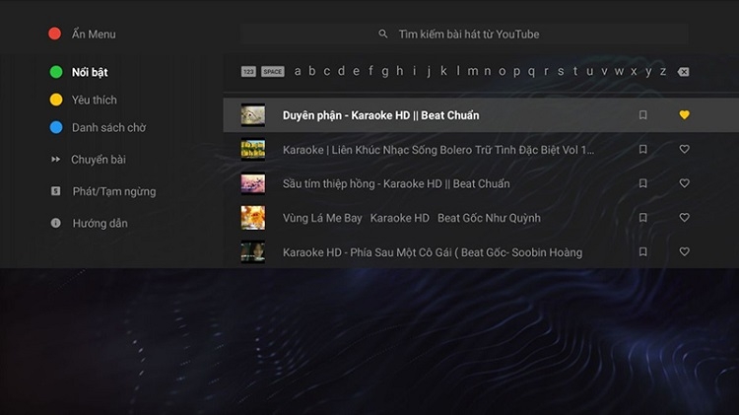Tap letter w on keyboard

coord(619,71)
